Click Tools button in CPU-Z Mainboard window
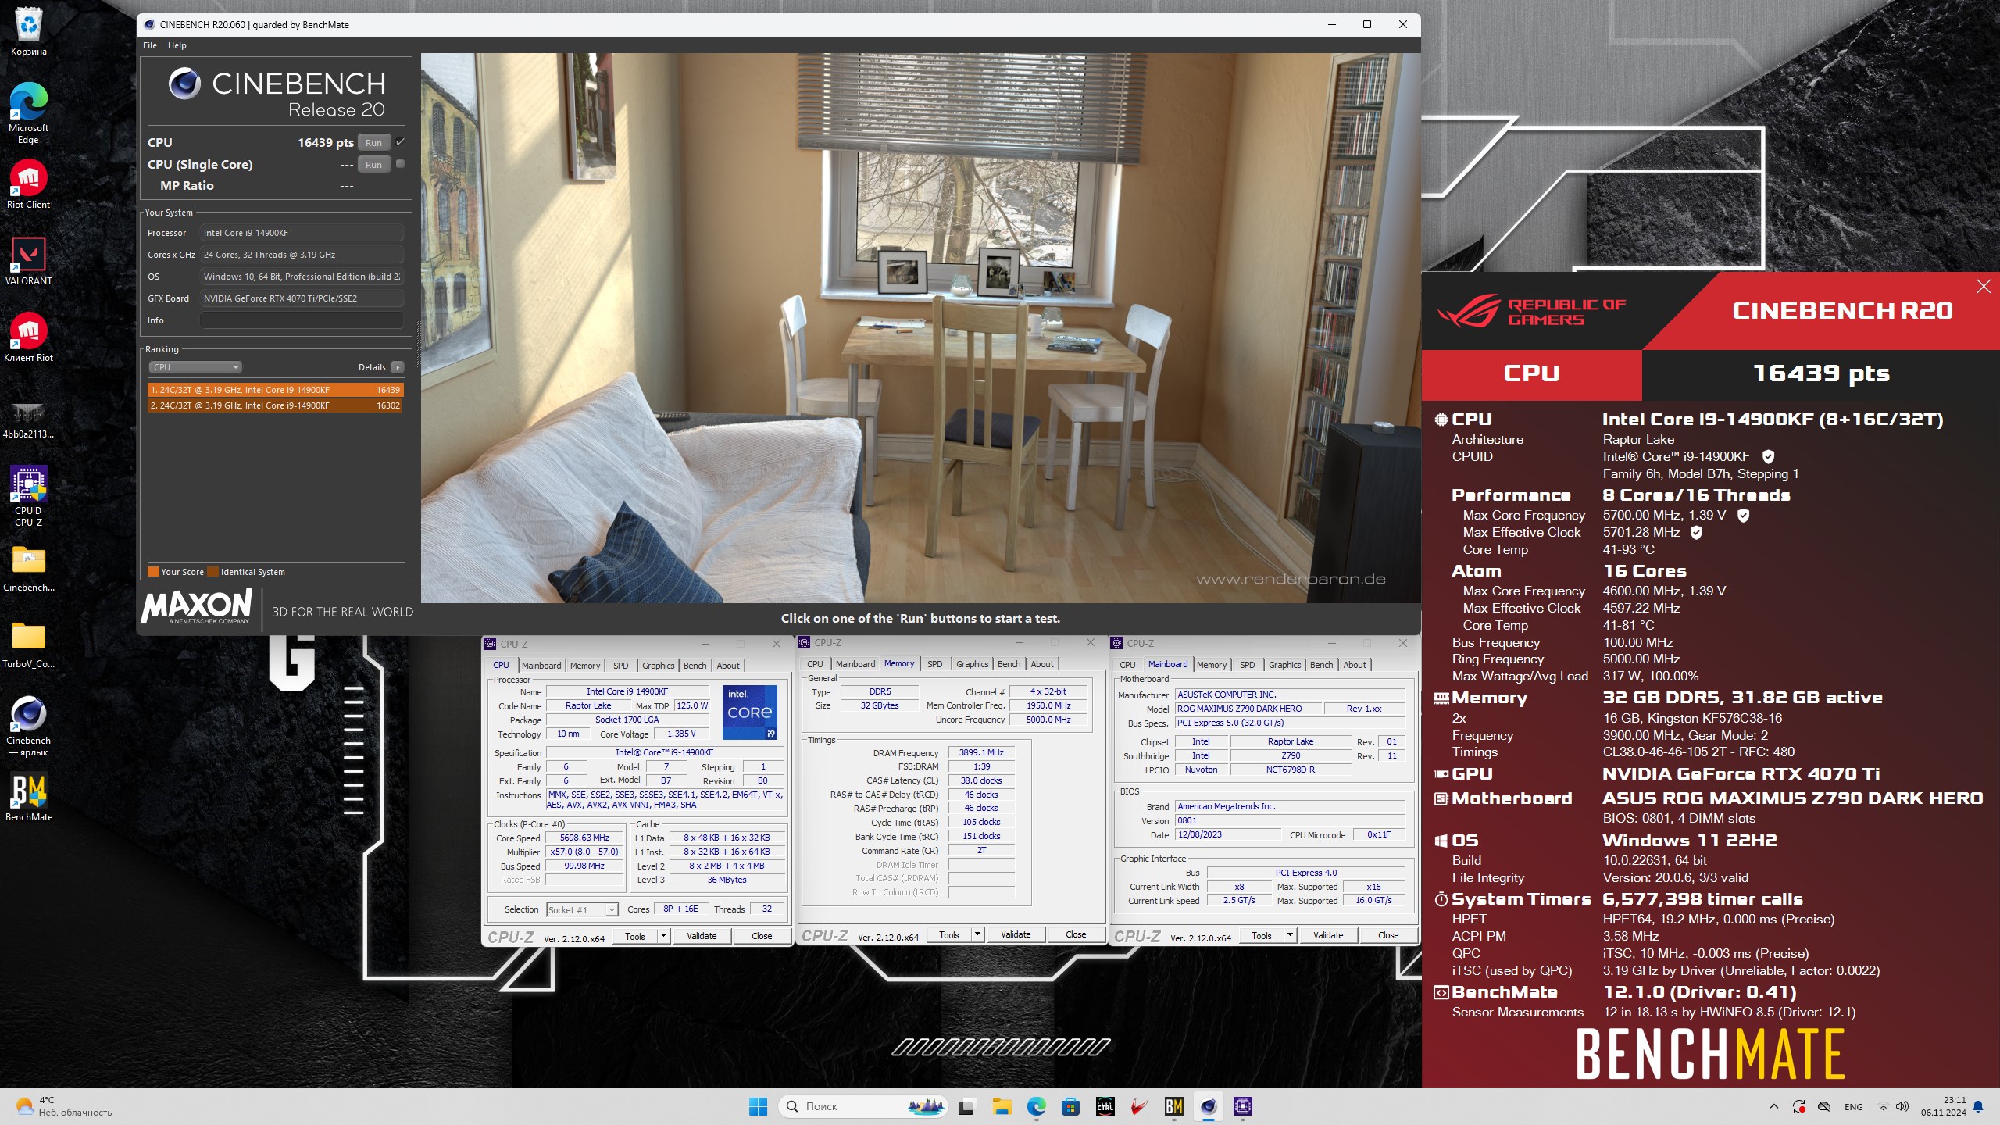 pyautogui.click(x=1261, y=935)
